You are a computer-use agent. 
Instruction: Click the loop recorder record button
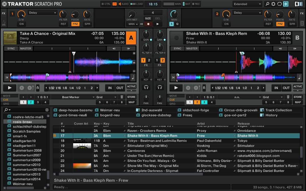click(x=148, y=24)
